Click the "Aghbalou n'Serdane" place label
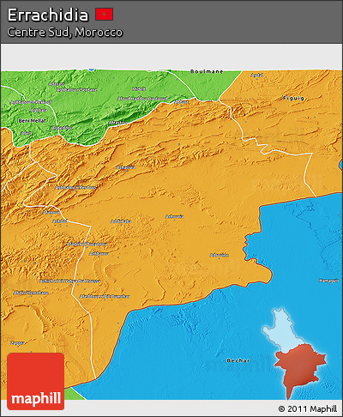This screenshot has height=417, width=343. (76, 90)
